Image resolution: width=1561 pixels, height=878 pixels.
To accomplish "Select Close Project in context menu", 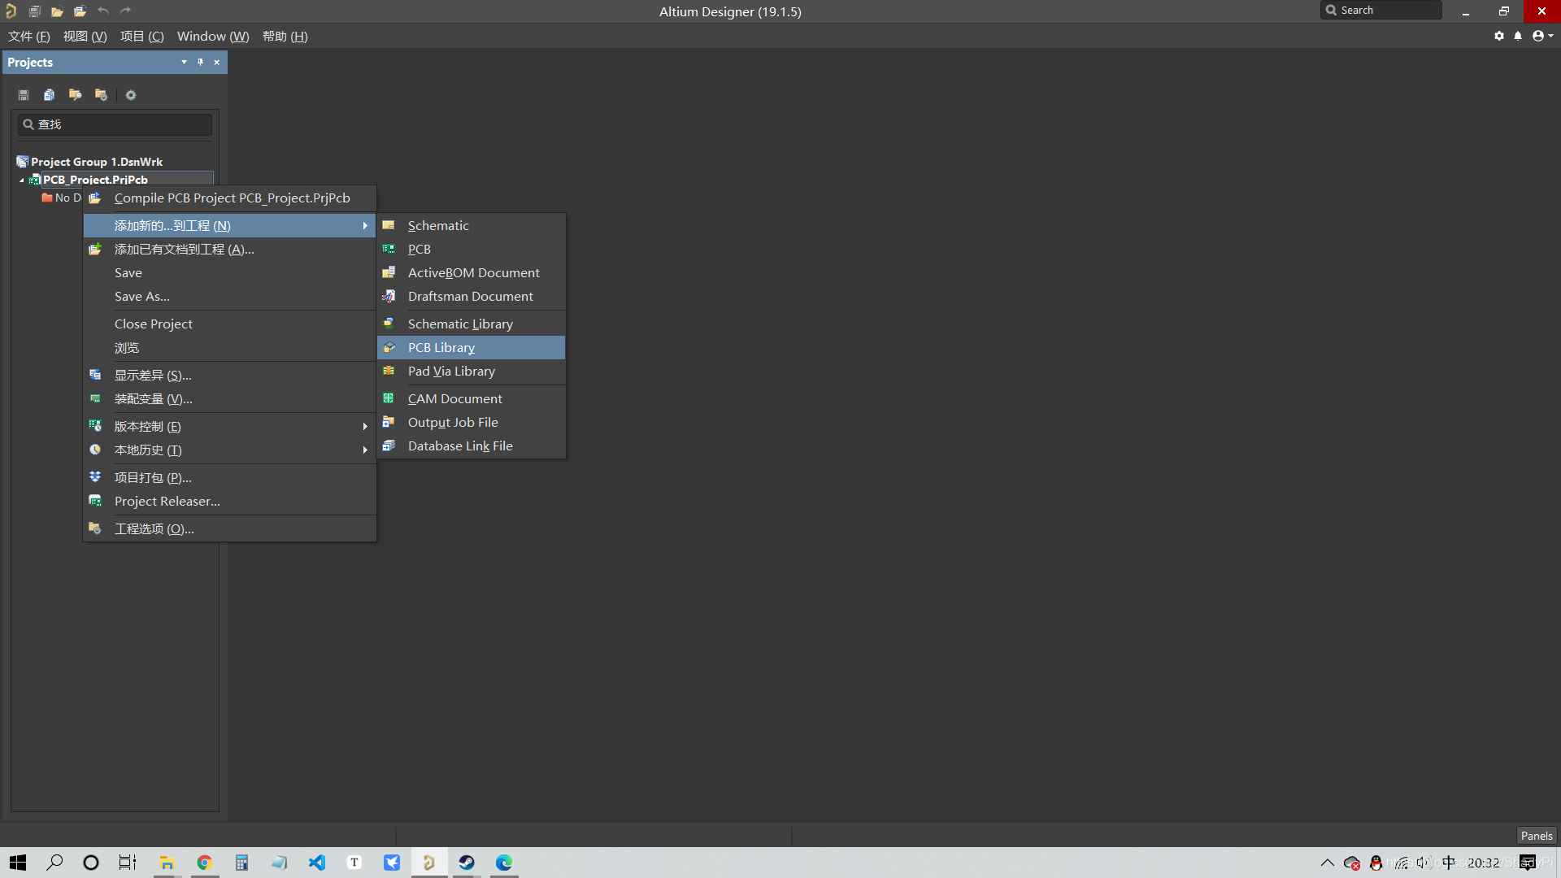I will coord(154,324).
